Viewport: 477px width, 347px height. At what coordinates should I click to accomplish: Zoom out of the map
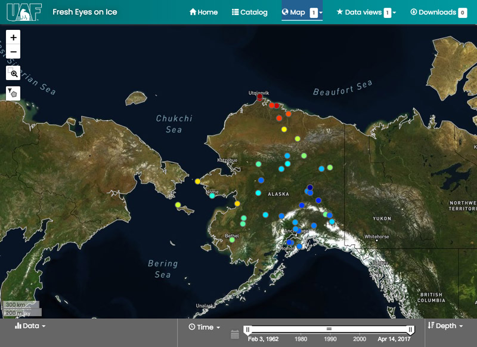[x=13, y=52]
